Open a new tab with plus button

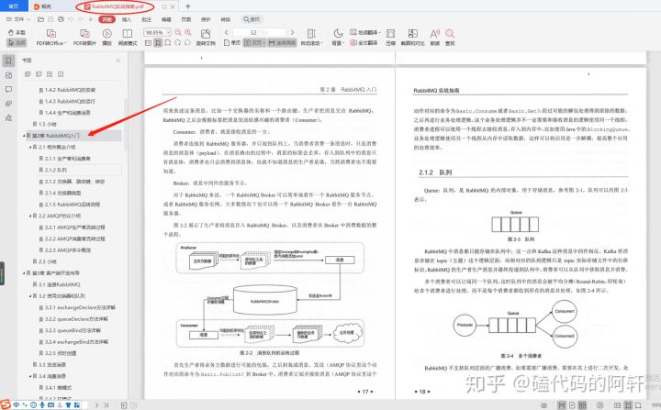(188, 6)
